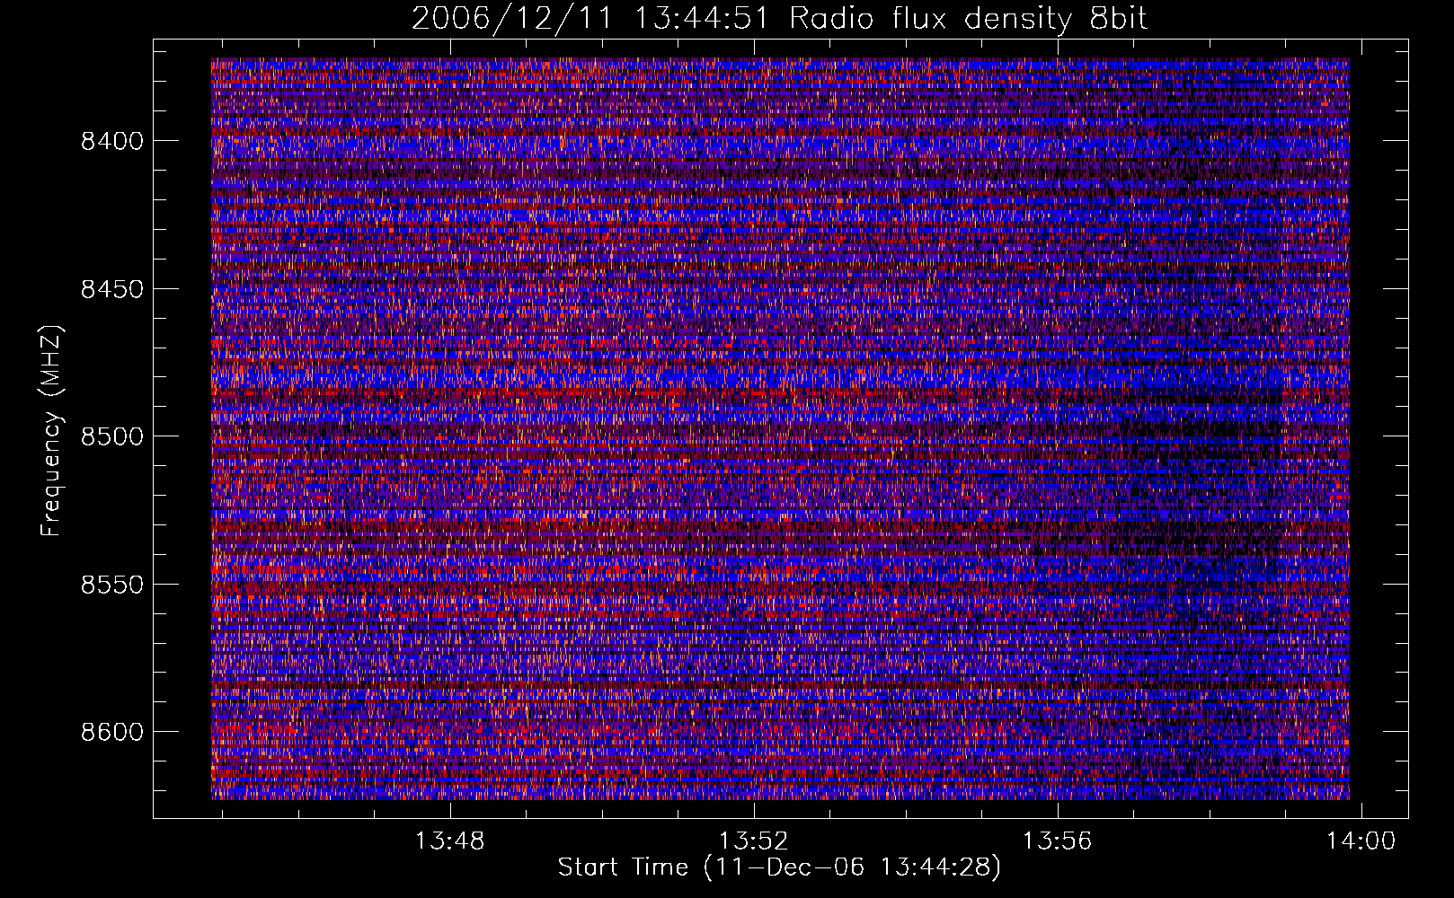Click the 8400 frequency tick label

111,141
